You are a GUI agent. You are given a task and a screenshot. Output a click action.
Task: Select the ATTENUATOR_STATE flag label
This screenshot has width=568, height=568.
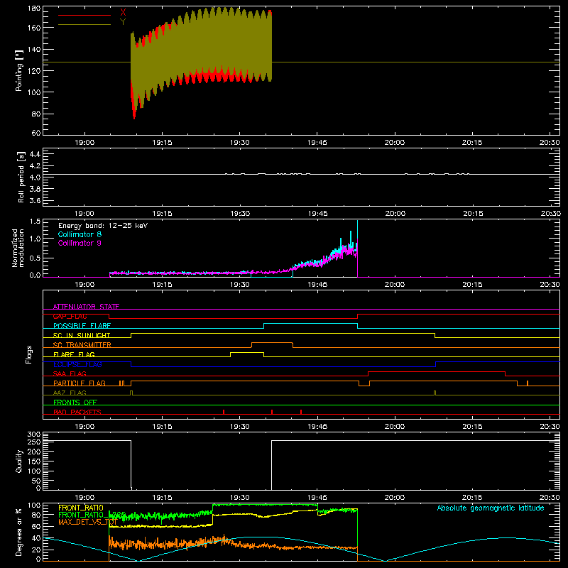click(86, 307)
